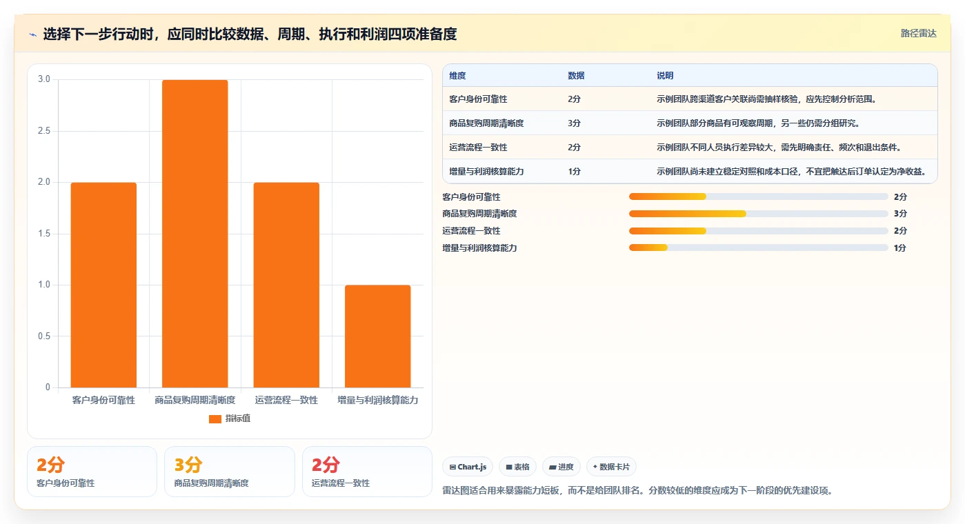This screenshot has height=524, width=965.
Task: Click the lightning icon beside the title
Action: [33, 34]
